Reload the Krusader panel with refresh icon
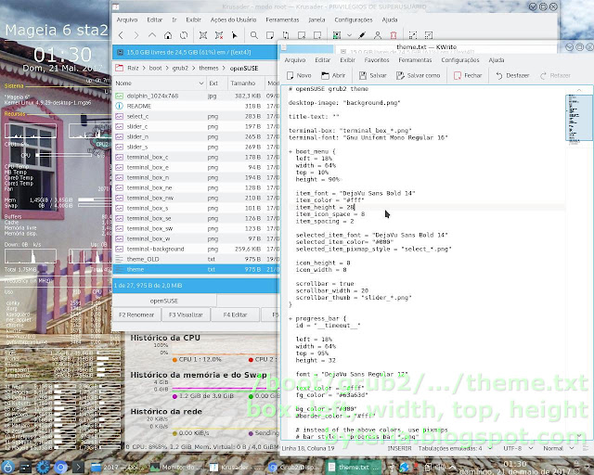594x475 pixels. click(x=184, y=35)
